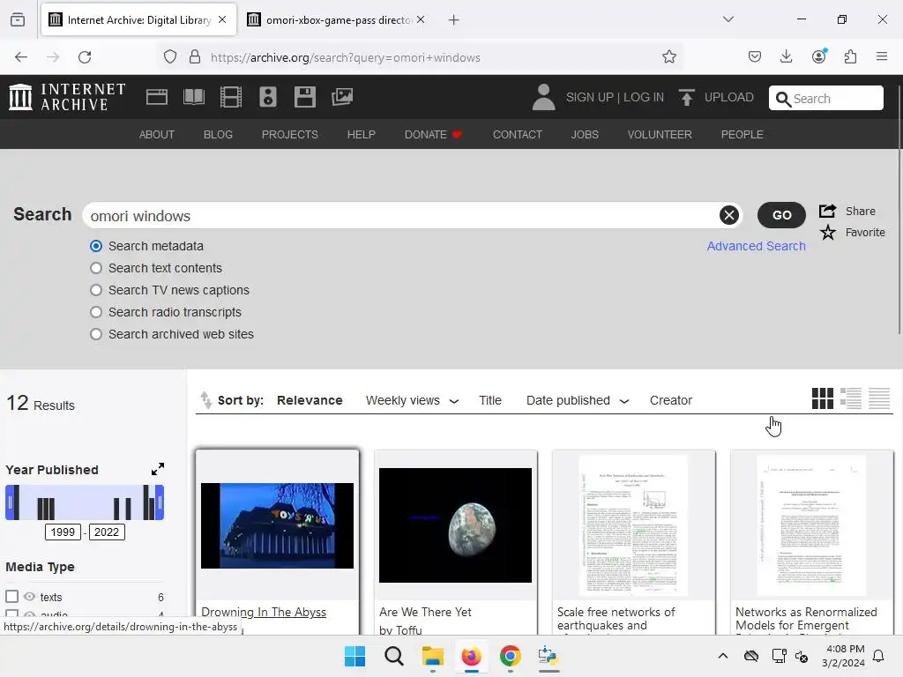
Task: Open the Texts book icon
Action: (x=193, y=97)
